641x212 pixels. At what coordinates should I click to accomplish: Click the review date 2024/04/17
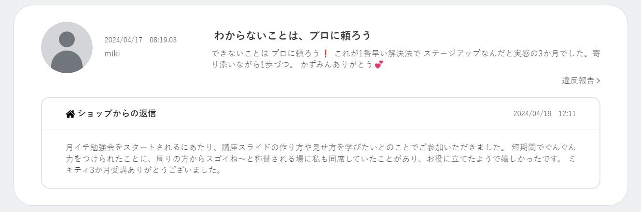[x=123, y=40]
